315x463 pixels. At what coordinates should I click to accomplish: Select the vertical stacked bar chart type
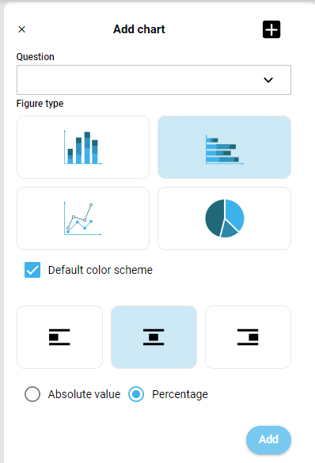point(83,147)
